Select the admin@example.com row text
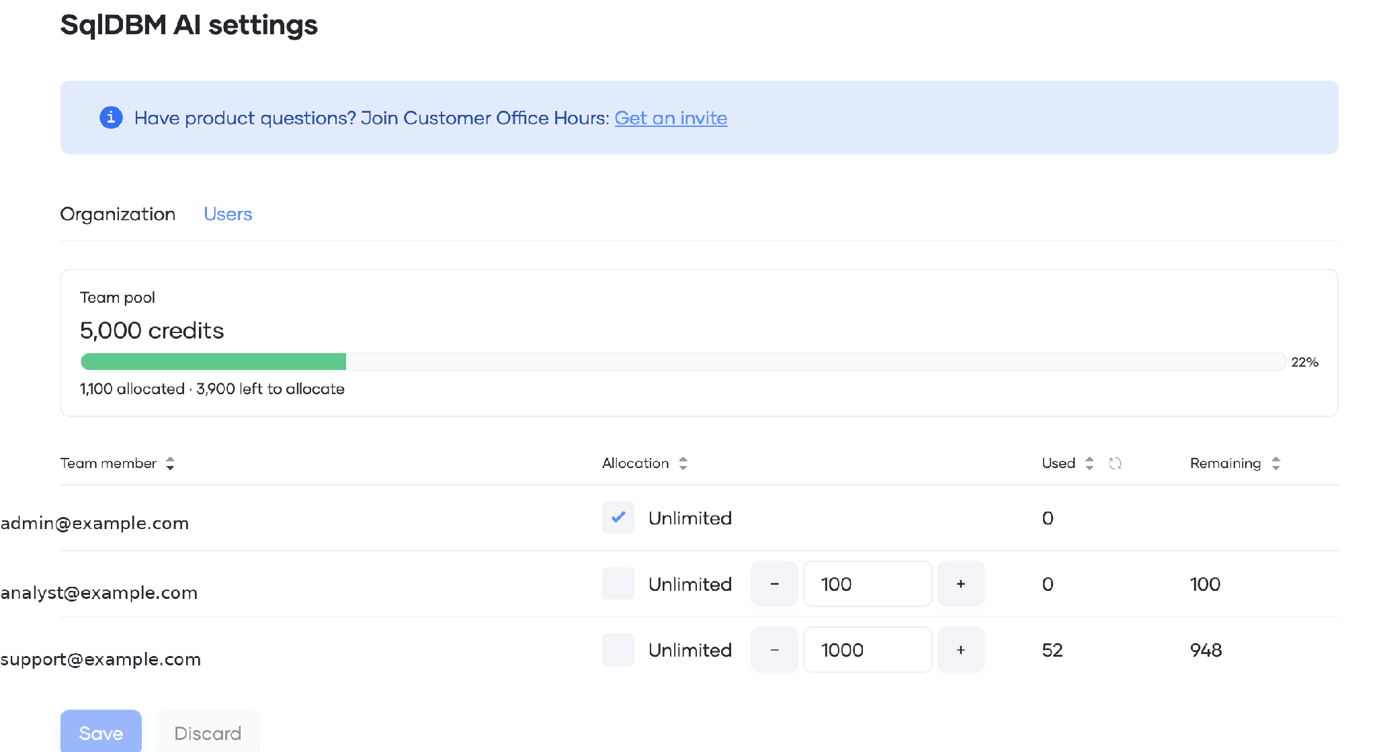This screenshot has width=1375, height=752. 95,523
